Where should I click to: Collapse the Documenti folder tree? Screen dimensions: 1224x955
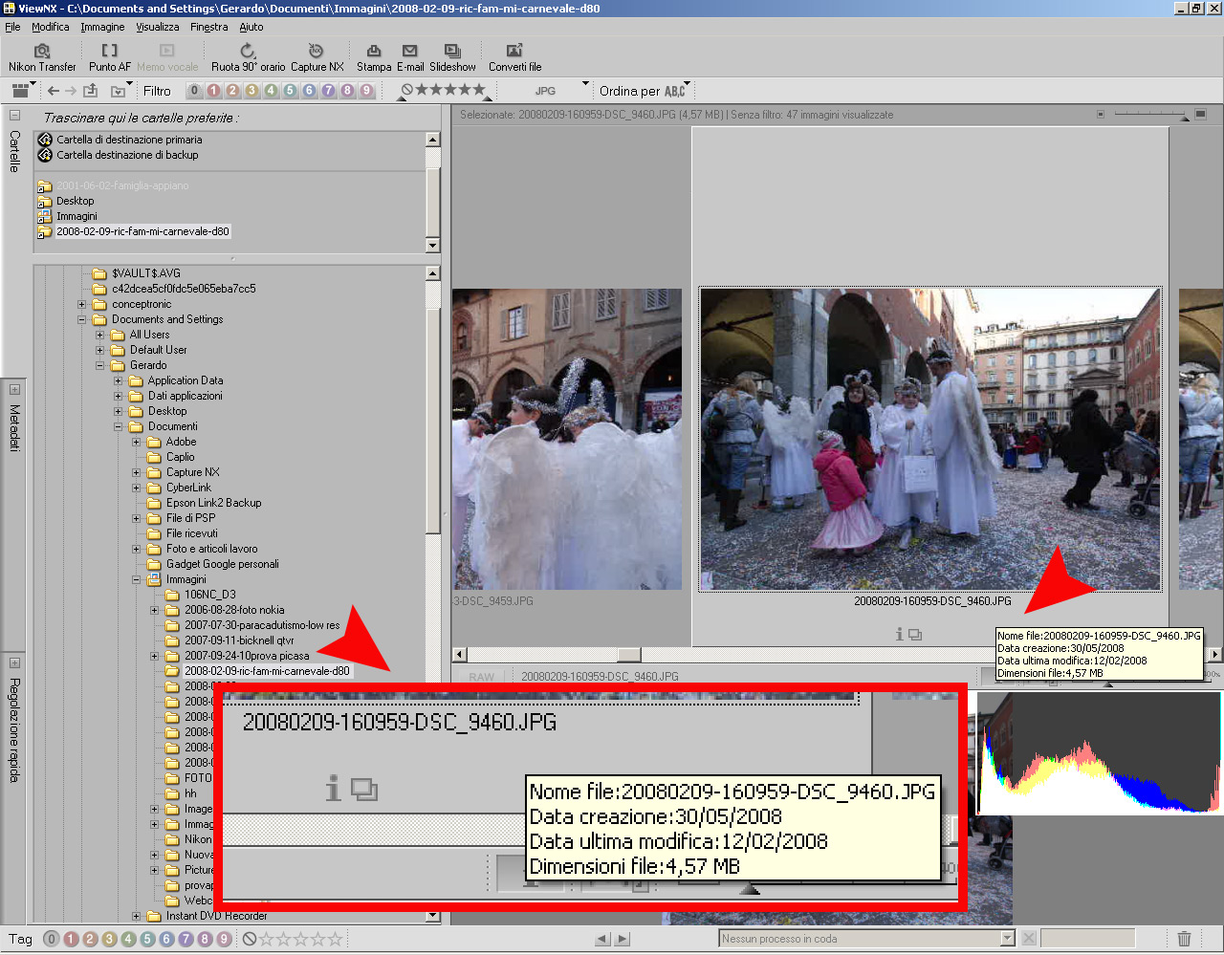(x=119, y=426)
